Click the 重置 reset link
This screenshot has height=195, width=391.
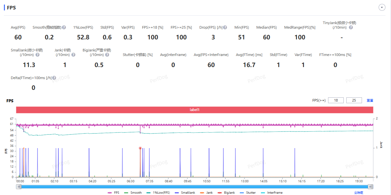point(370,100)
